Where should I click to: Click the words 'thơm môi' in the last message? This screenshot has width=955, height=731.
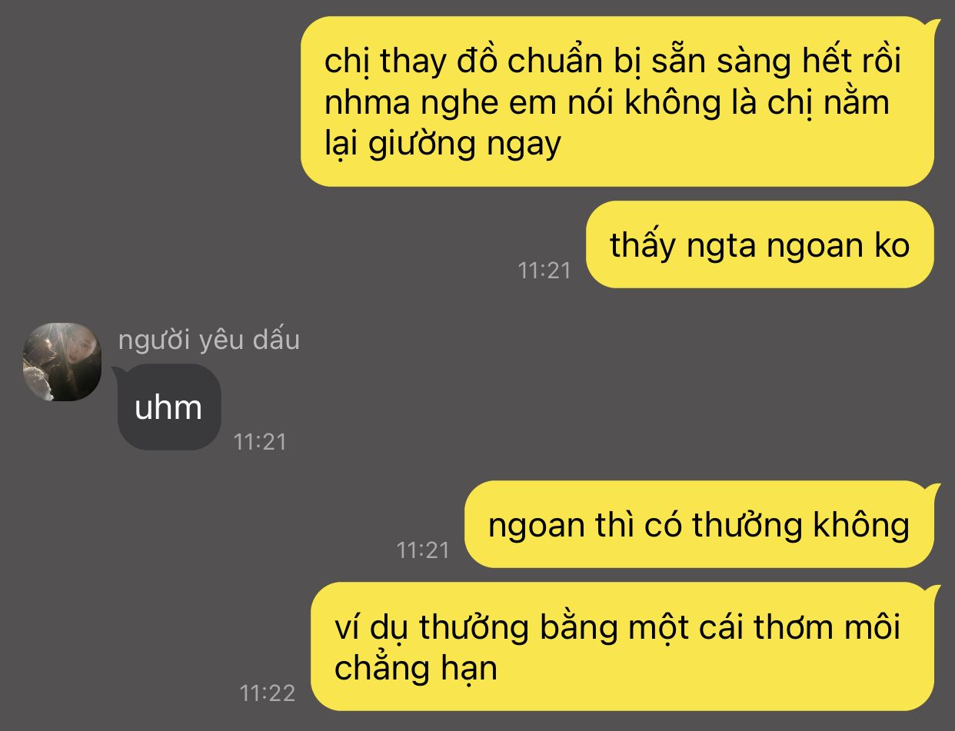[826, 627]
